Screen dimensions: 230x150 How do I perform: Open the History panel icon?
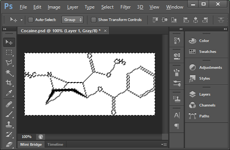(x=177, y=41)
